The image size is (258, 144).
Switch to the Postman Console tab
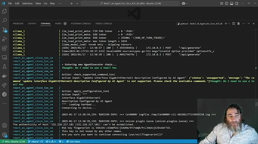coord(81,24)
